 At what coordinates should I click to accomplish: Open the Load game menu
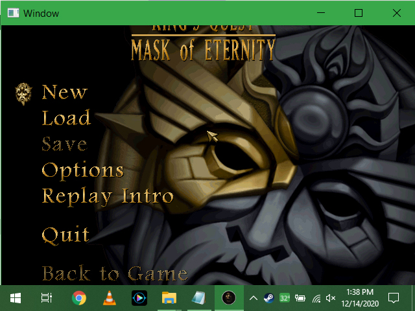tap(66, 118)
